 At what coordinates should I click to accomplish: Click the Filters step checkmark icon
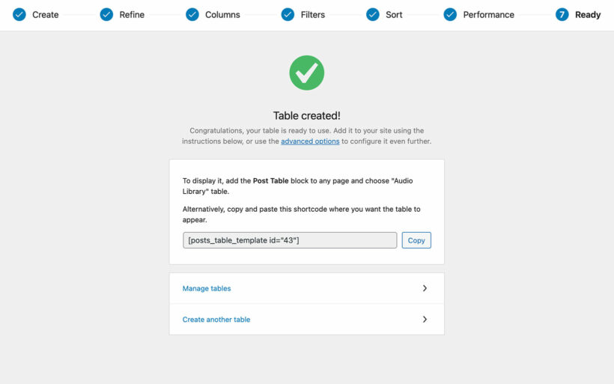[x=288, y=14]
